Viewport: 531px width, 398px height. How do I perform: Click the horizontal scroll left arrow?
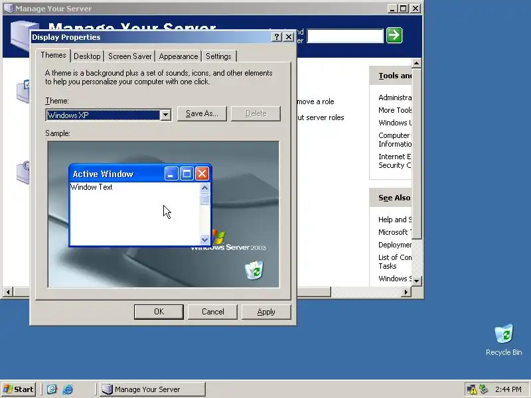8,292
